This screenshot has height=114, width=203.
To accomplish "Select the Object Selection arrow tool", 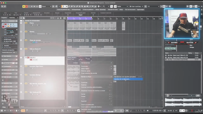I will (64, 6).
